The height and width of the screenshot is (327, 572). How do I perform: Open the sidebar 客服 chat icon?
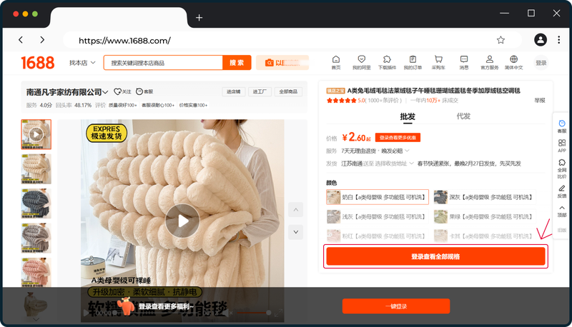coord(562,126)
